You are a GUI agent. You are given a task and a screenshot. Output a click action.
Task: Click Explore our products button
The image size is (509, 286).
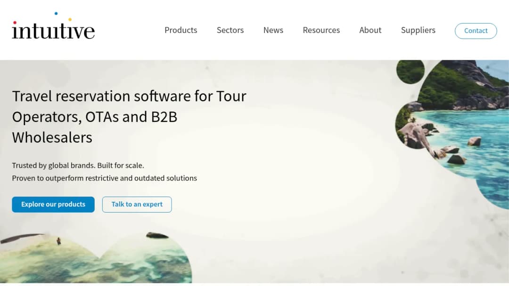[x=53, y=204]
